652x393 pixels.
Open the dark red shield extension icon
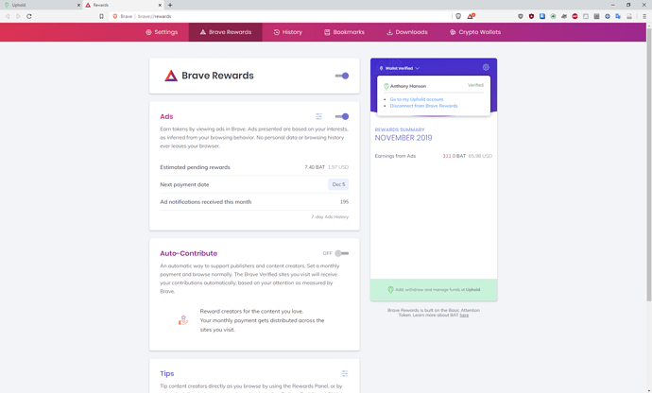[531, 16]
